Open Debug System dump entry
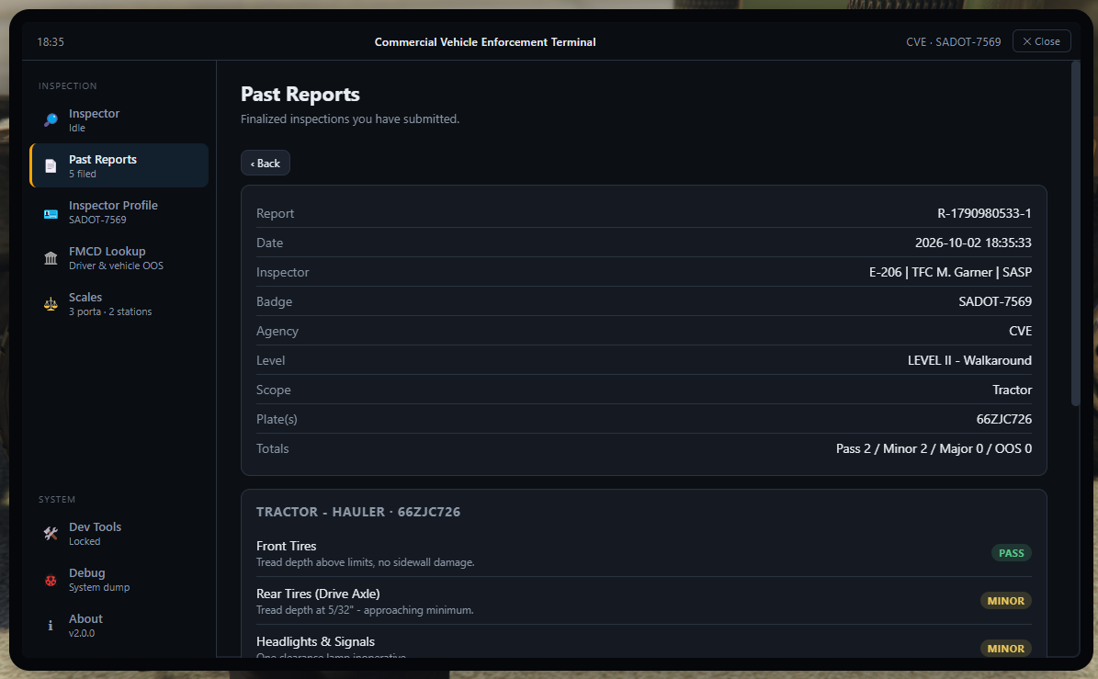1098x679 pixels. pyautogui.click(x=119, y=580)
